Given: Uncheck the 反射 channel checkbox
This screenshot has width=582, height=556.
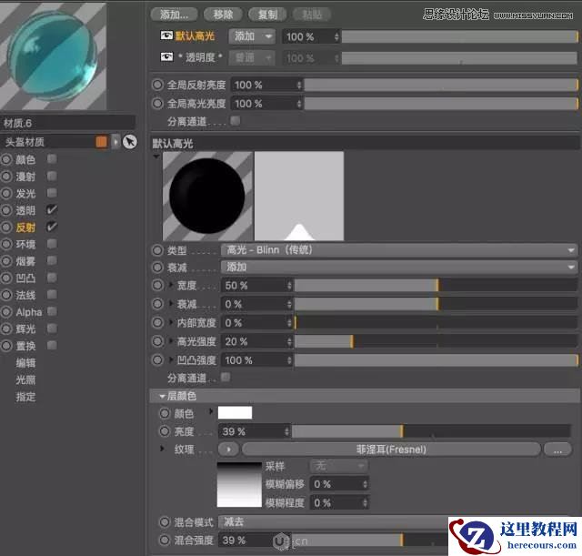Looking at the screenshot, I should pyautogui.click(x=52, y=227).
